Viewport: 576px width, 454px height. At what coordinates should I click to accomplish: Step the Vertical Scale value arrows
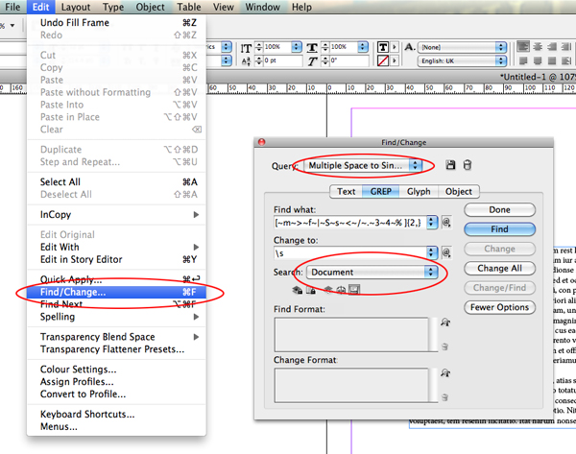tap(259, 47)
